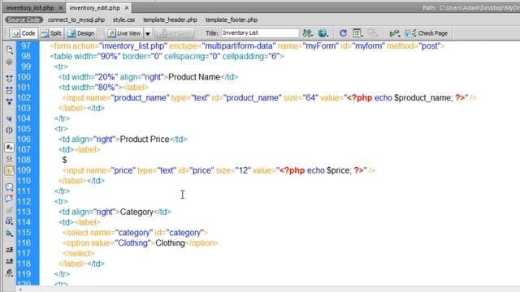The image size is (520, 292).
Task: Open the Recent Snippets icon
Action: [9, 221]
